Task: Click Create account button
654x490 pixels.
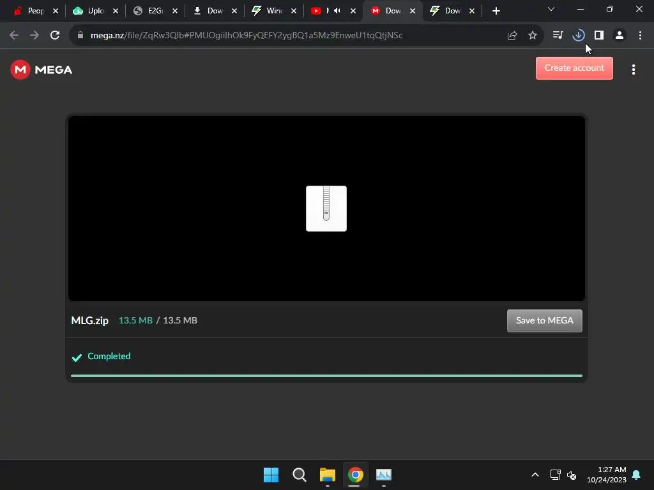Action: click(574, 68)
